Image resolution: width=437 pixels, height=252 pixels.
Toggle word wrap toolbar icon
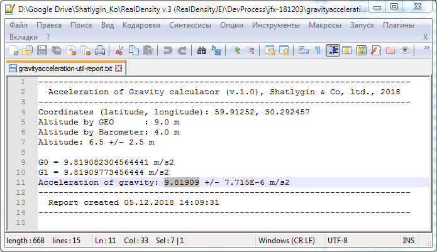(x=303, y=51)
